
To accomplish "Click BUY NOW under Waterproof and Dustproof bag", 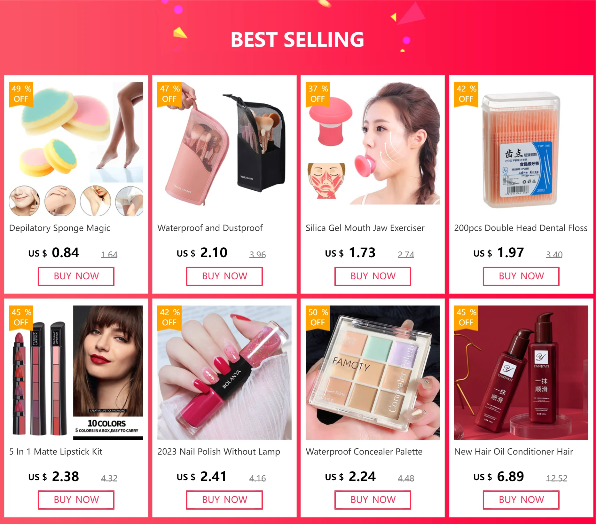I will pos(224,276).
